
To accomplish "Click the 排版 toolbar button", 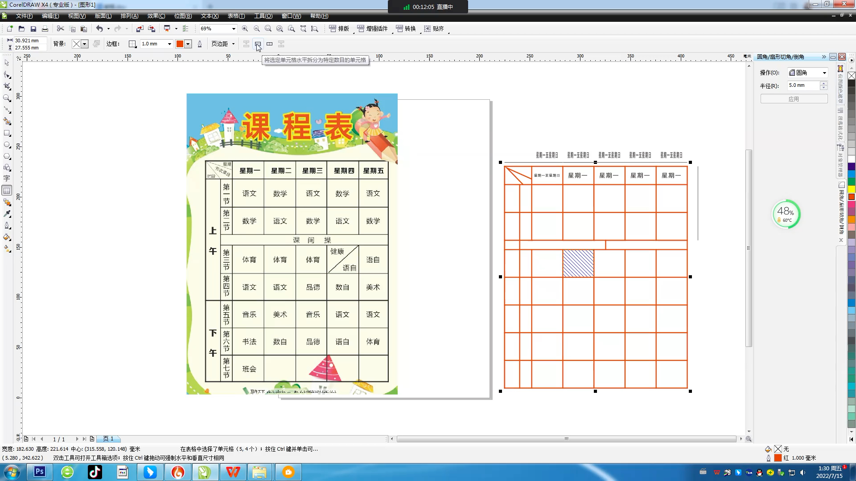I will (x=339, y=29).
